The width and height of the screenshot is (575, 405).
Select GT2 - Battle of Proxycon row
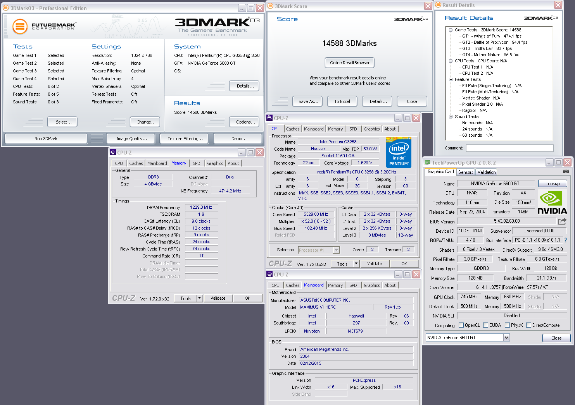(x=495, y=42)
